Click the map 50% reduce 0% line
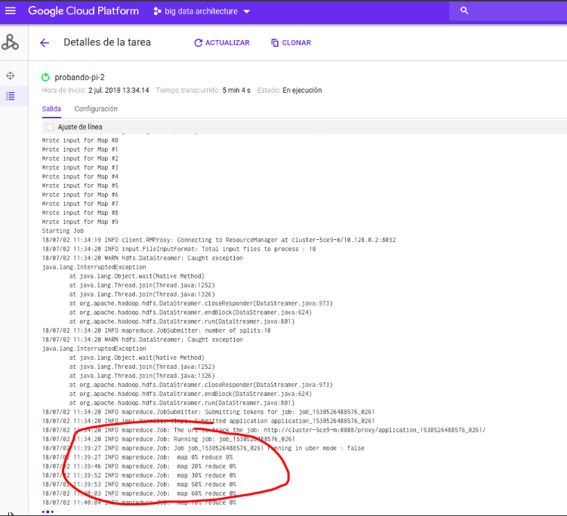 click(139, 484)
